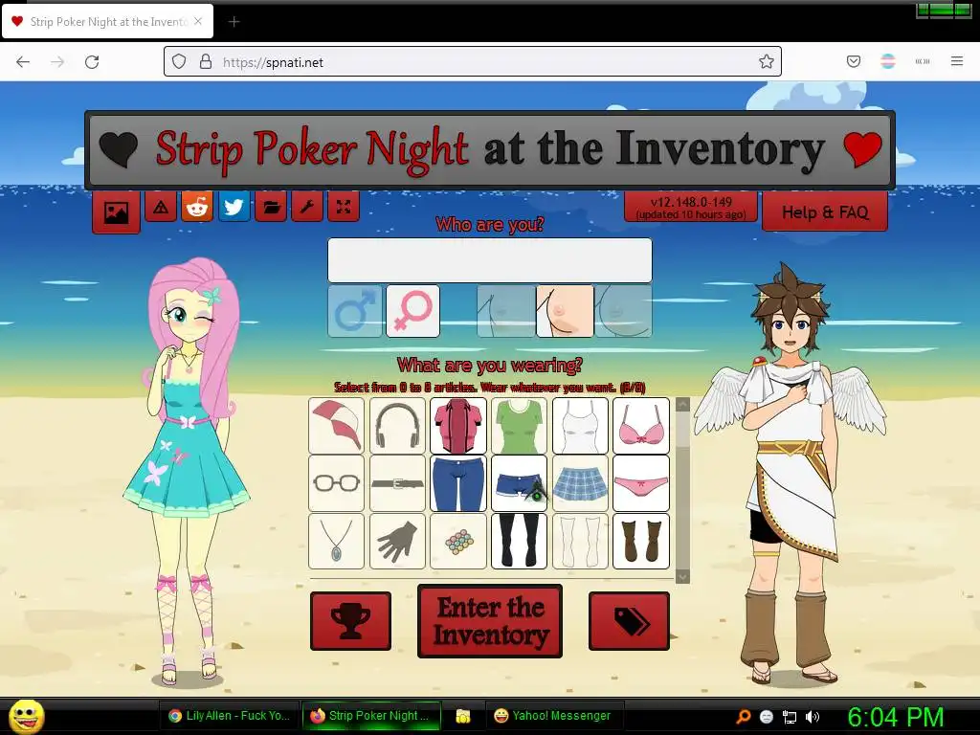Reload the current page

click(92, 62)
